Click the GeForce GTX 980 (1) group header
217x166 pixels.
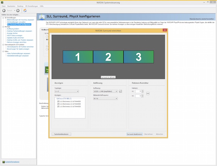pyautogui.click(x=64, y=99)
